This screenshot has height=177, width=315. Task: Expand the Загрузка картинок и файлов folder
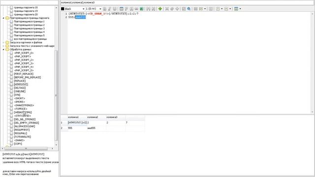click(3, 43)
